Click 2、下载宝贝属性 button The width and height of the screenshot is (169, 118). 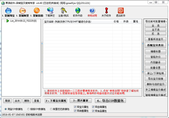point(56,101)
